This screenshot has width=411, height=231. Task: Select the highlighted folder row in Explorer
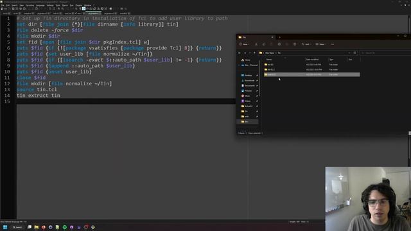tap(311, 74)
